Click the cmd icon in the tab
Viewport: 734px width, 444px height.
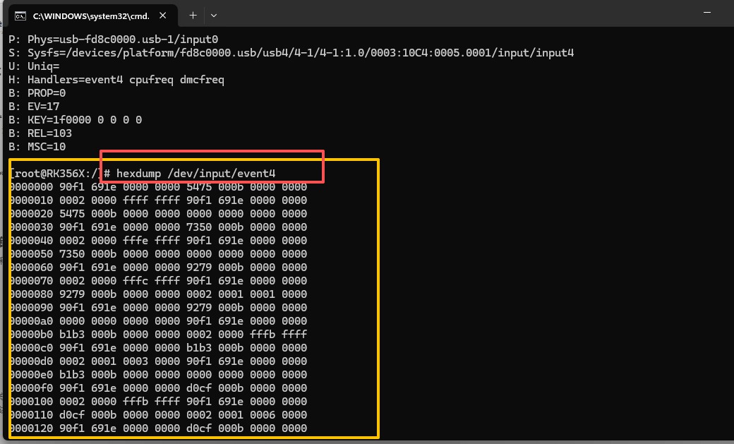pos(20,16)
